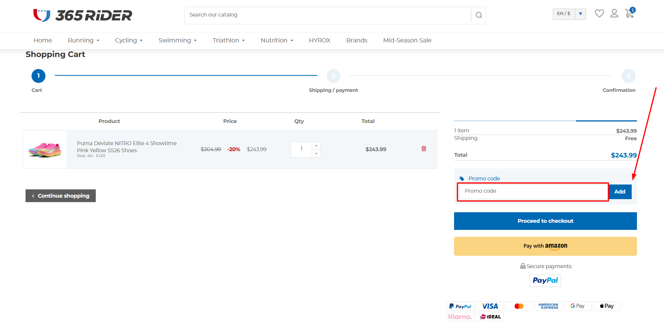Click the Shopping Cart heading
Image resolution: width=664 pixels, height=330 pixels.
55,54
